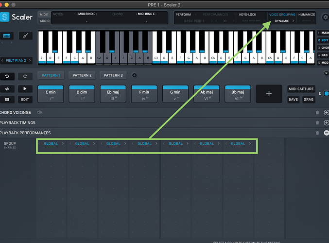Click the redo arrow icon
Image resolution: width=329 pixels, height=243 pixels.
pyautogui.click(x=25, y=76)
